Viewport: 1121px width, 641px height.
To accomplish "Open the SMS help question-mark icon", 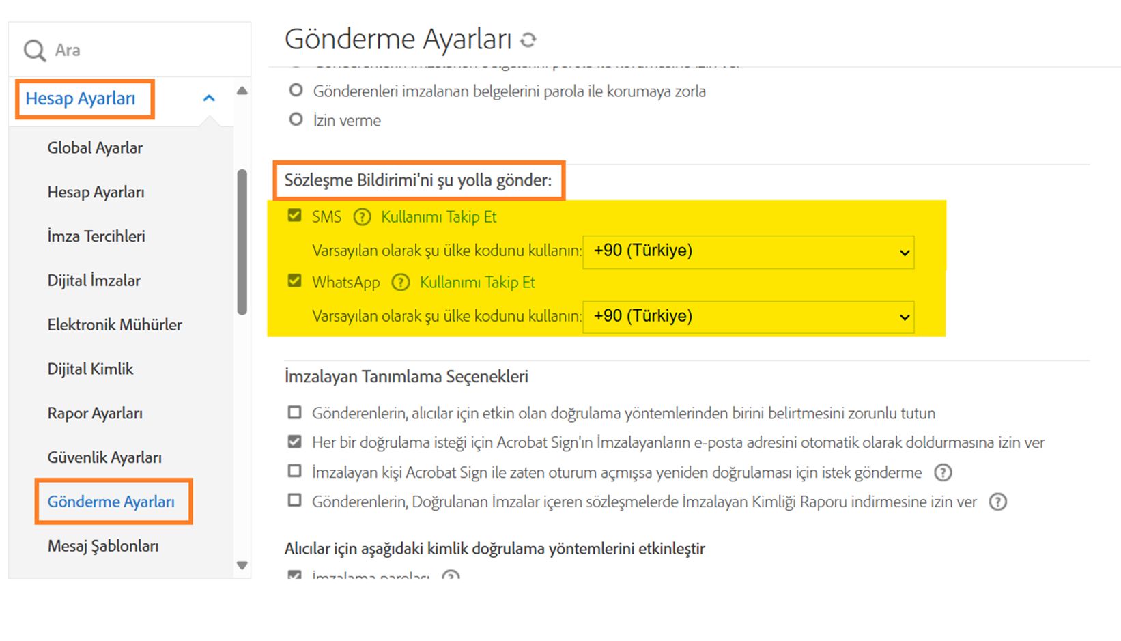I will tap(362, 217).
